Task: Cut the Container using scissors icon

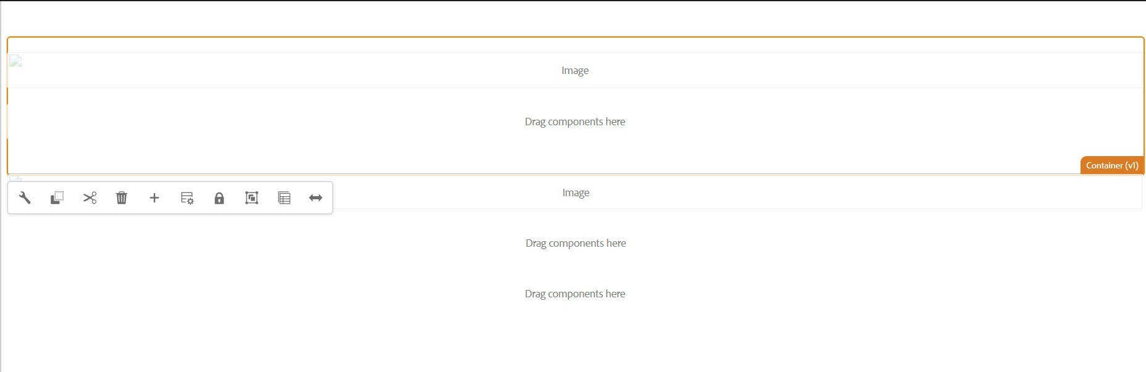Action: point(90,197)
